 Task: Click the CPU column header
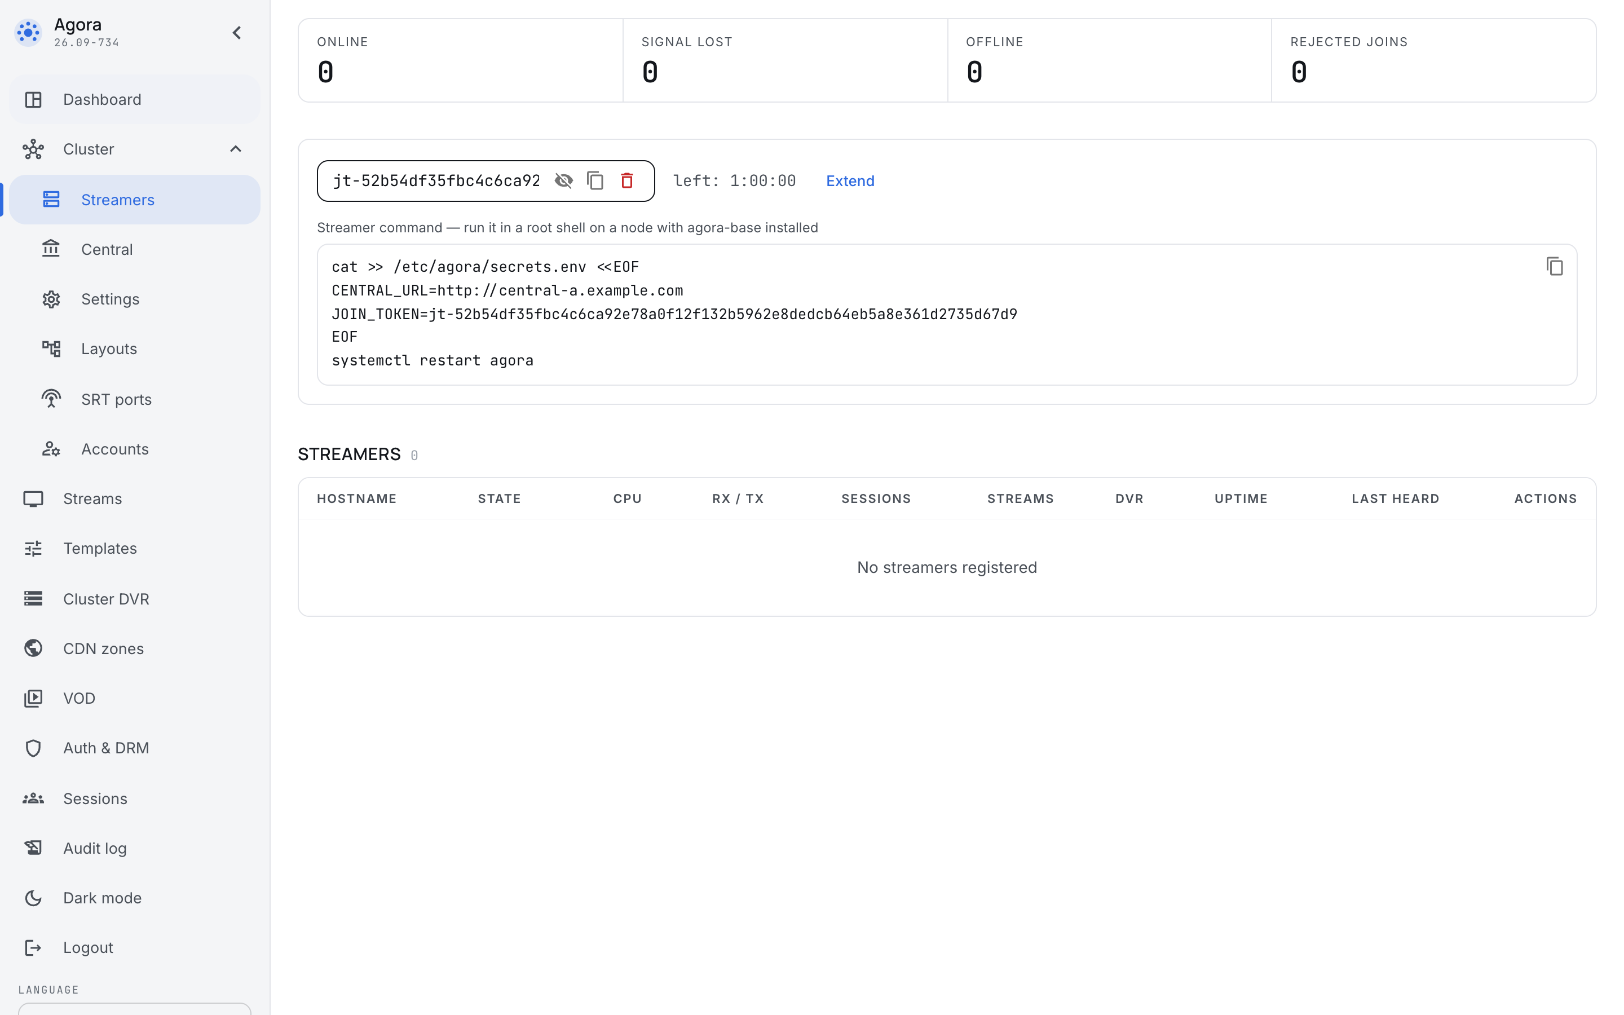coord(628,498)
